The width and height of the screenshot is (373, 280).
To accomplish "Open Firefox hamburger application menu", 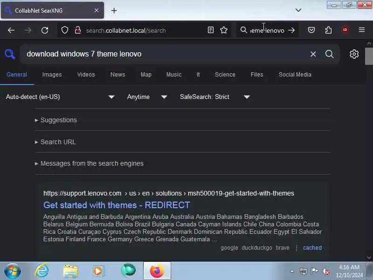I will [362, 30].
